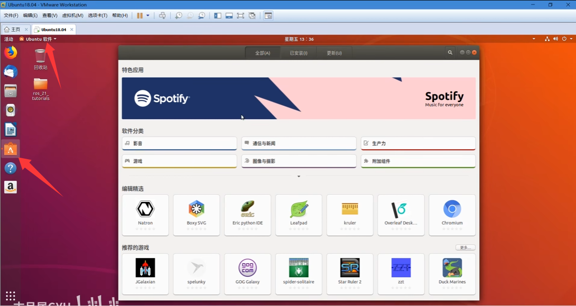Switch to the 全部(A) tab
The image size is (576, 306).
(x=263, y=53)
